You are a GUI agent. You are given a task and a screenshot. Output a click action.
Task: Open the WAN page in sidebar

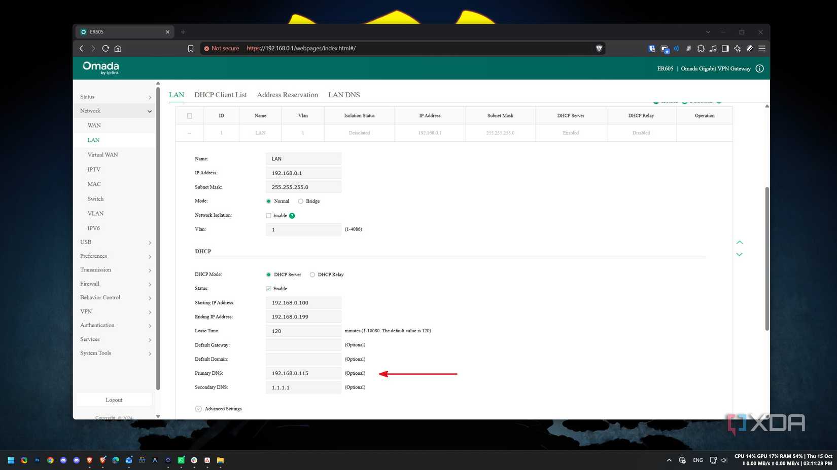click(94, 125)
